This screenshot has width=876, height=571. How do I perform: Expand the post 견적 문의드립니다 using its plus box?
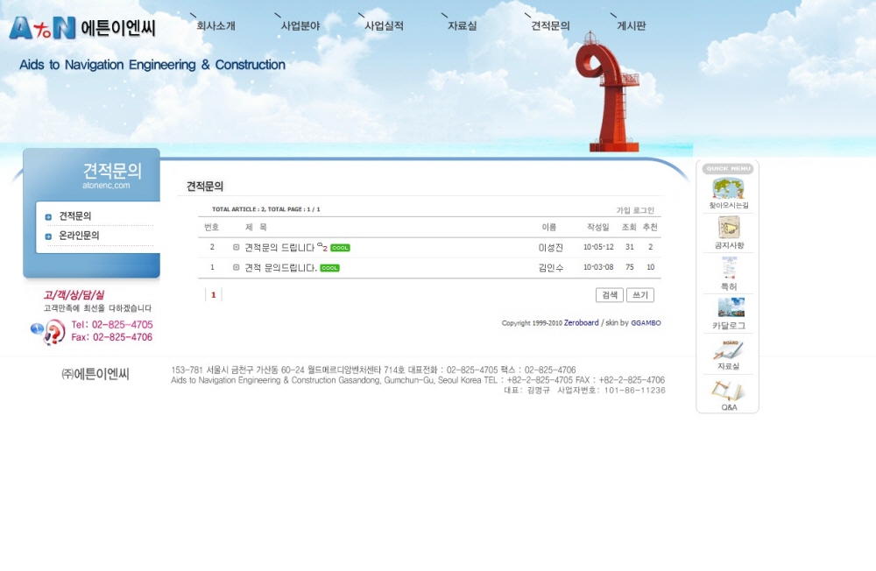[x=237, y=268]
